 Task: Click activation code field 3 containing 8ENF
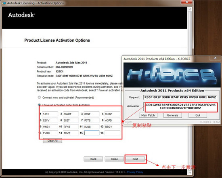coord(92,114)
